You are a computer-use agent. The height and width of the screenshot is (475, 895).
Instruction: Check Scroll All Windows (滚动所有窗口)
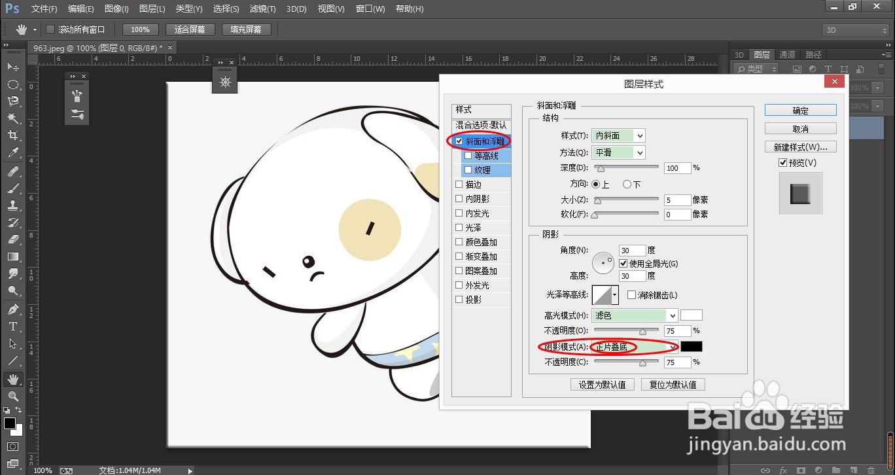pyautogui.click(x=50, y=29)
